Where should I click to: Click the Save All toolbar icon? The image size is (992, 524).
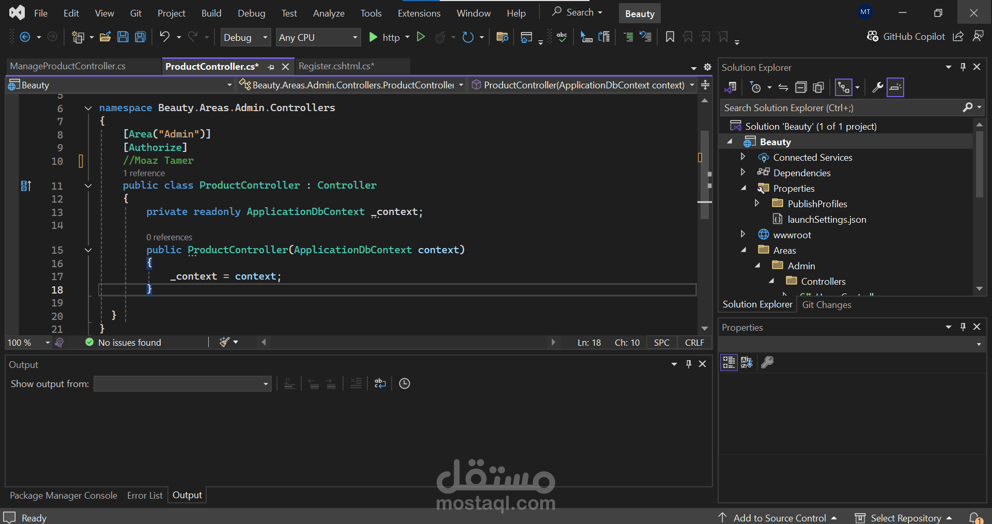140,37
